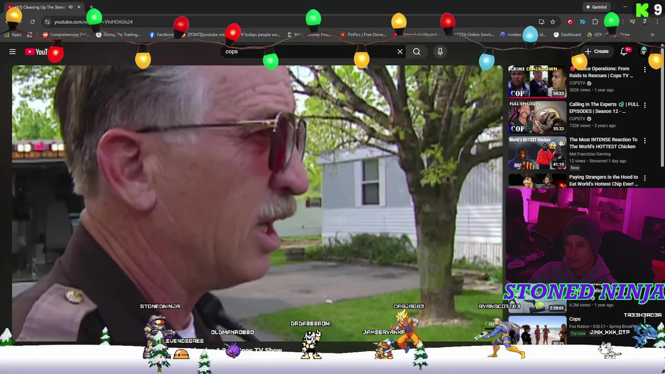Reload the page with the refresh icon
Screen dimensions: 665x374
point(32,22)
